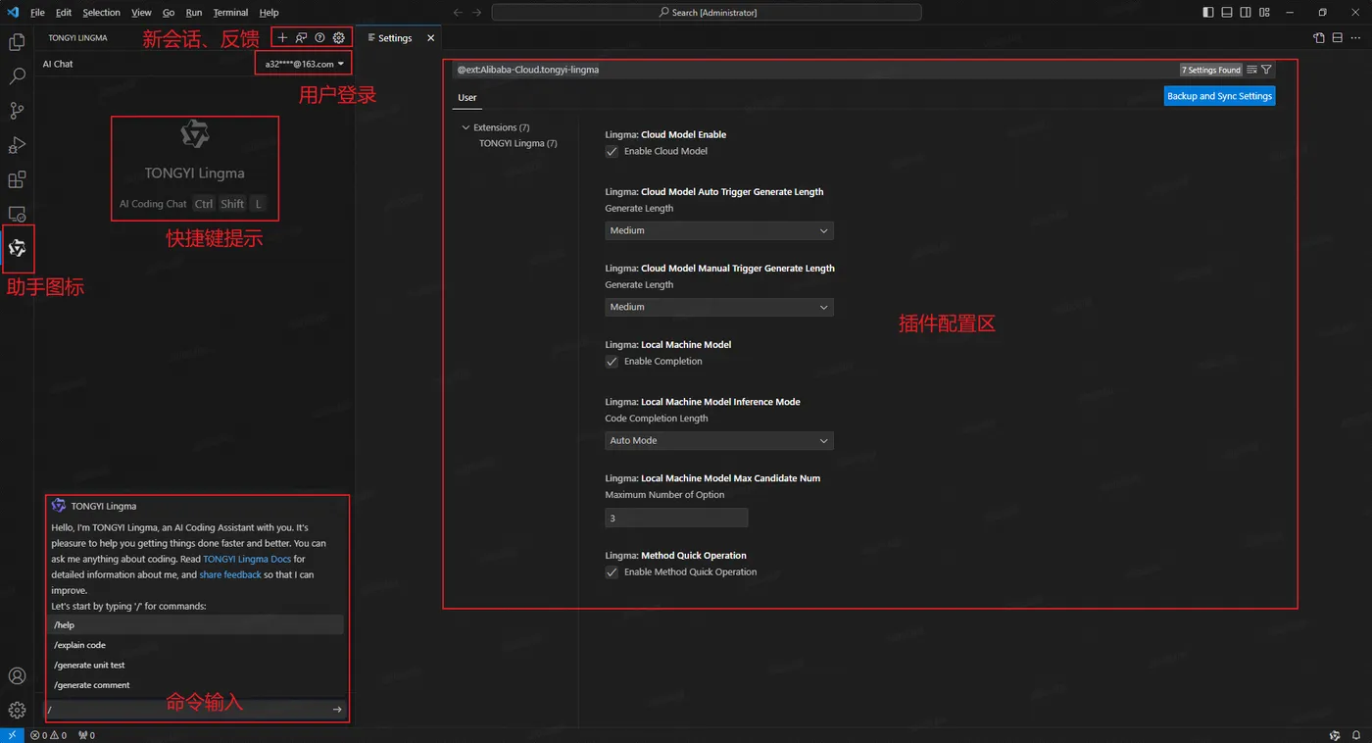Toggle the Panel layout button
Viewport: 1372px width, 743px height.
pos(1226,13)
